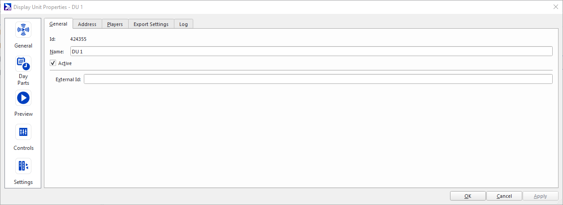Switch to the Log tab

(x=183, y=24)
